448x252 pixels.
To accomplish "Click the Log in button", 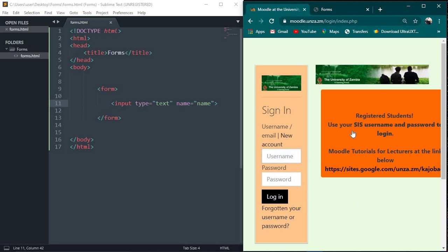I will [275, 197].
